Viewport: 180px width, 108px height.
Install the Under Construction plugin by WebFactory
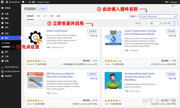pyautogui.click(x=92, y=31)
